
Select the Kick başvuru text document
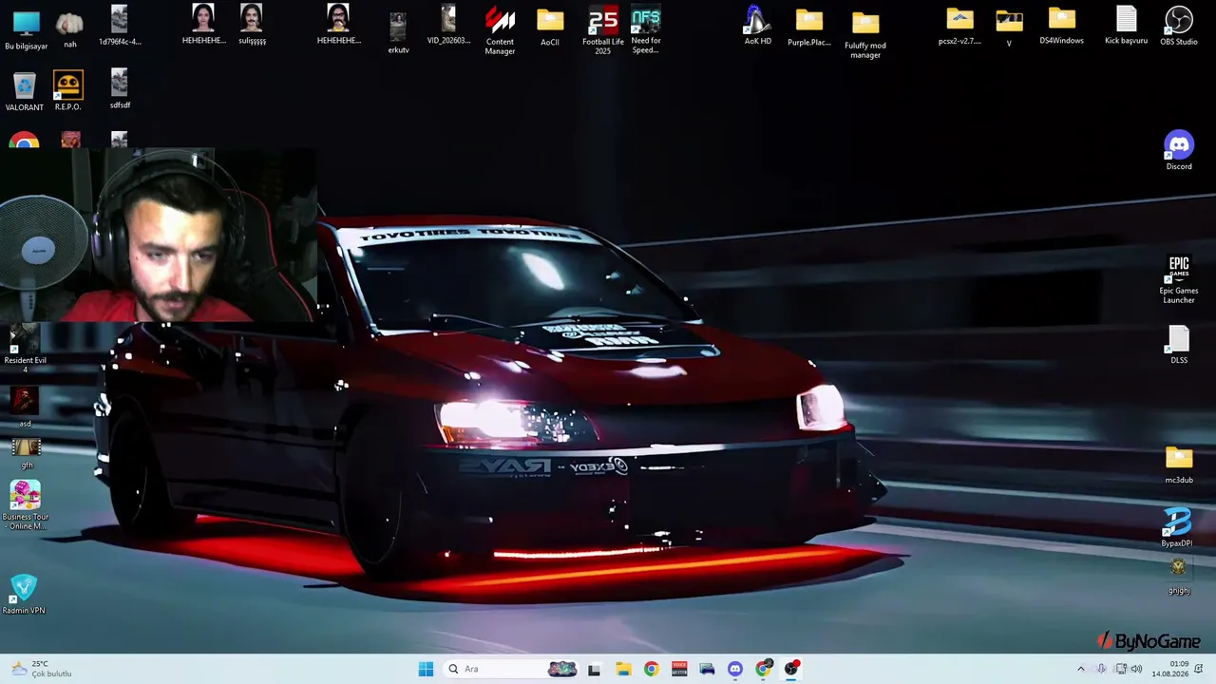pos(1127,26)
